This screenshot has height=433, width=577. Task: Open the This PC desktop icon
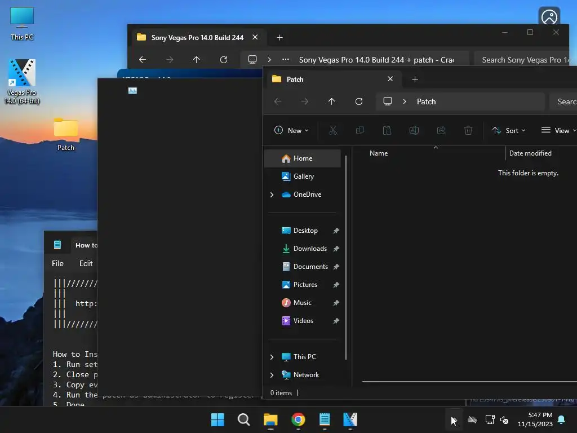[x=22, y=24]
